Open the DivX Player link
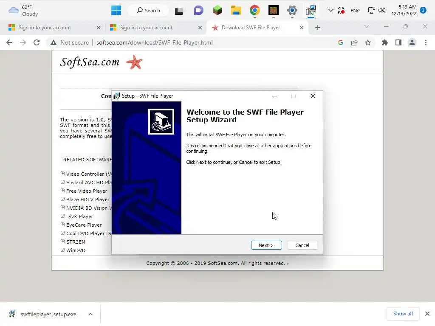The image size is (435, 326). coord(79,216)
